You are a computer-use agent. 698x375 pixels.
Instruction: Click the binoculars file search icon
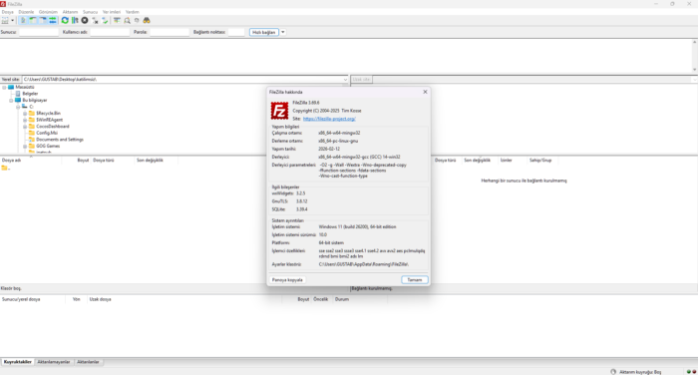point(147,21)
